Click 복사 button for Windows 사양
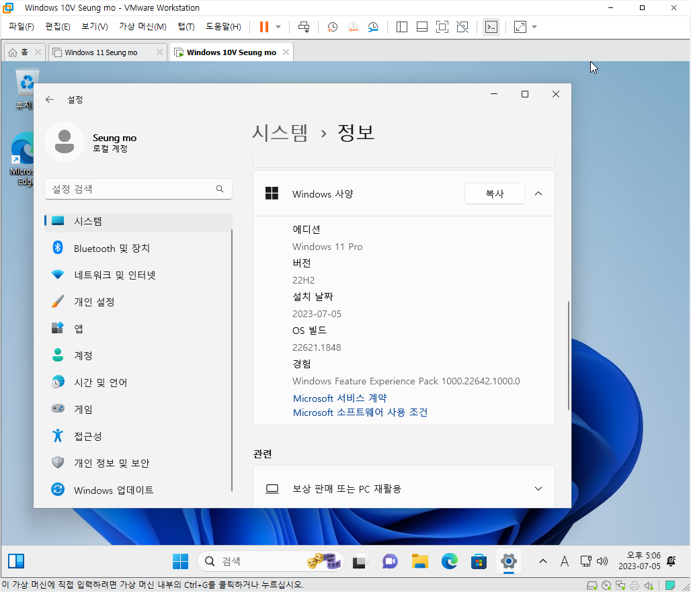691x592 pixels. point(495,194)
